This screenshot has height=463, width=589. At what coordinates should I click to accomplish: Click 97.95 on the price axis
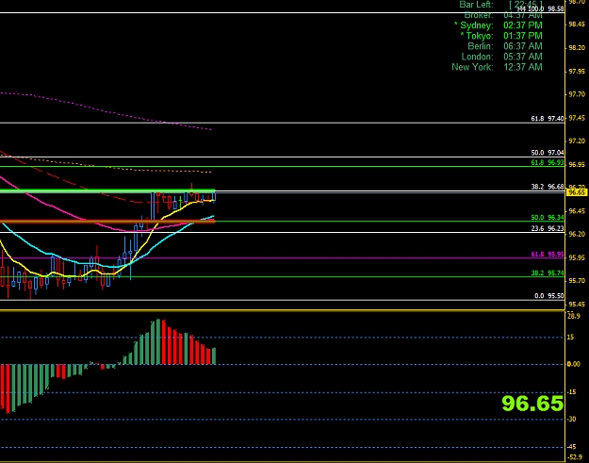pos(577,72)
